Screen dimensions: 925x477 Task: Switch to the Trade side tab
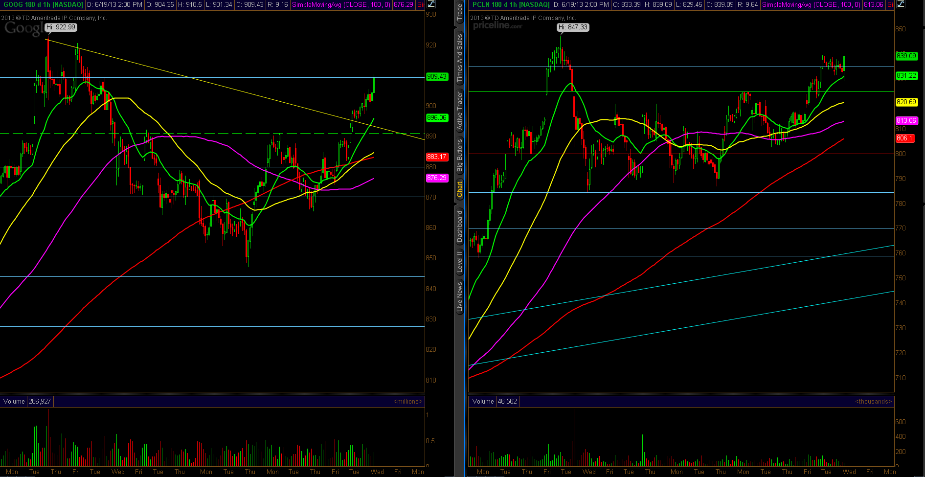(x=459, y=12)
